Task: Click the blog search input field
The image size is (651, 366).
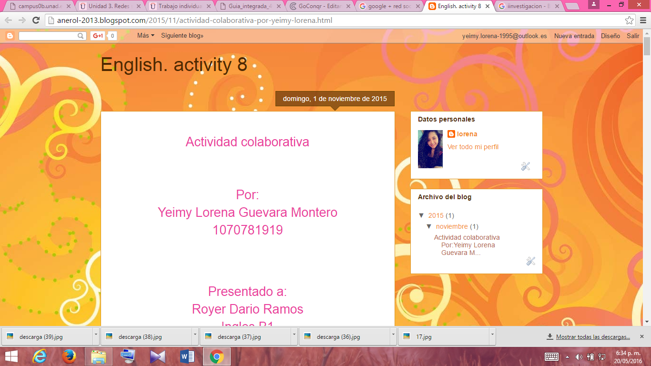Action: (x=48, y=36)
